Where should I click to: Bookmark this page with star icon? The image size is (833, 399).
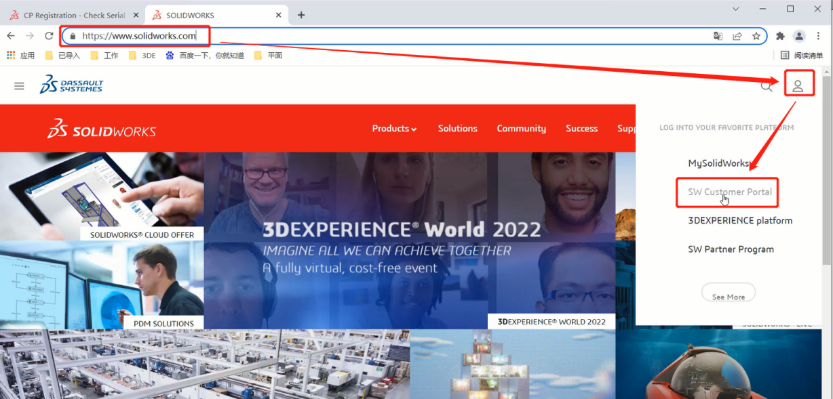click(x=756, y=36)
